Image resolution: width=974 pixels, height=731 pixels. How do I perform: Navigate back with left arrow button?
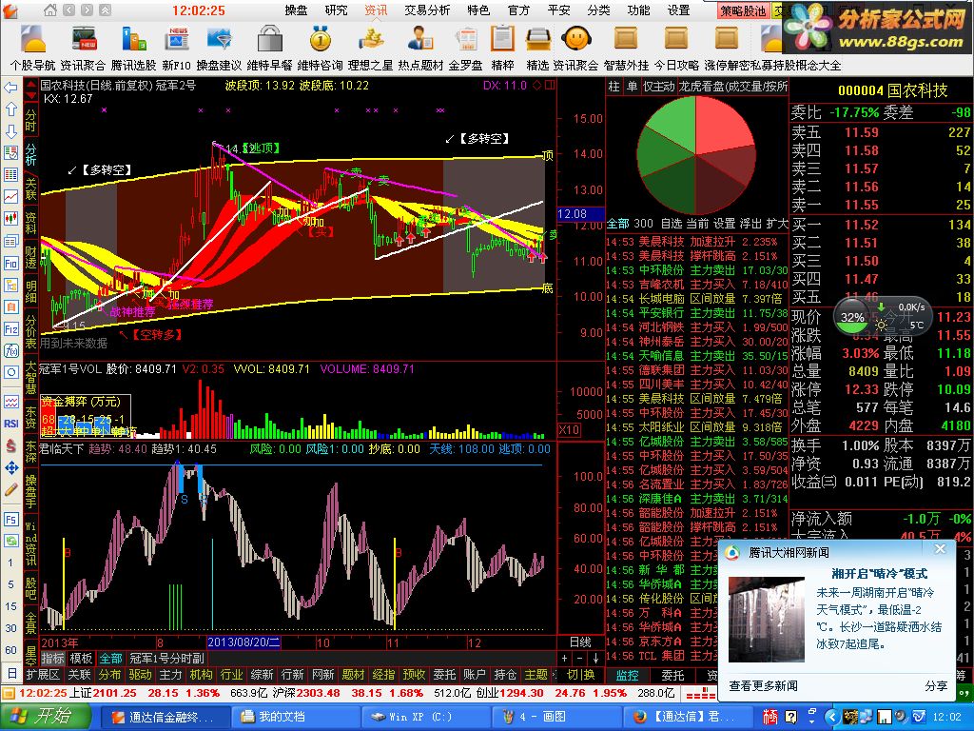pos(68,10)
